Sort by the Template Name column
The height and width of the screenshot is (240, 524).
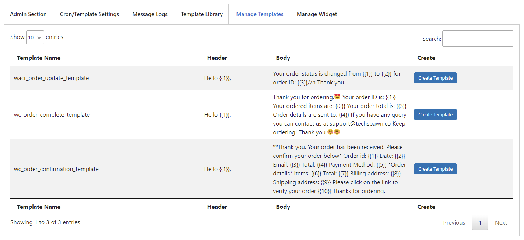[x=39, y=58]
